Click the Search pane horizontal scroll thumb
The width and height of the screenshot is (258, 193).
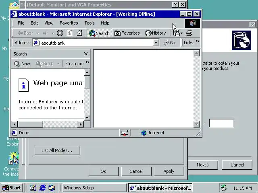30,124
